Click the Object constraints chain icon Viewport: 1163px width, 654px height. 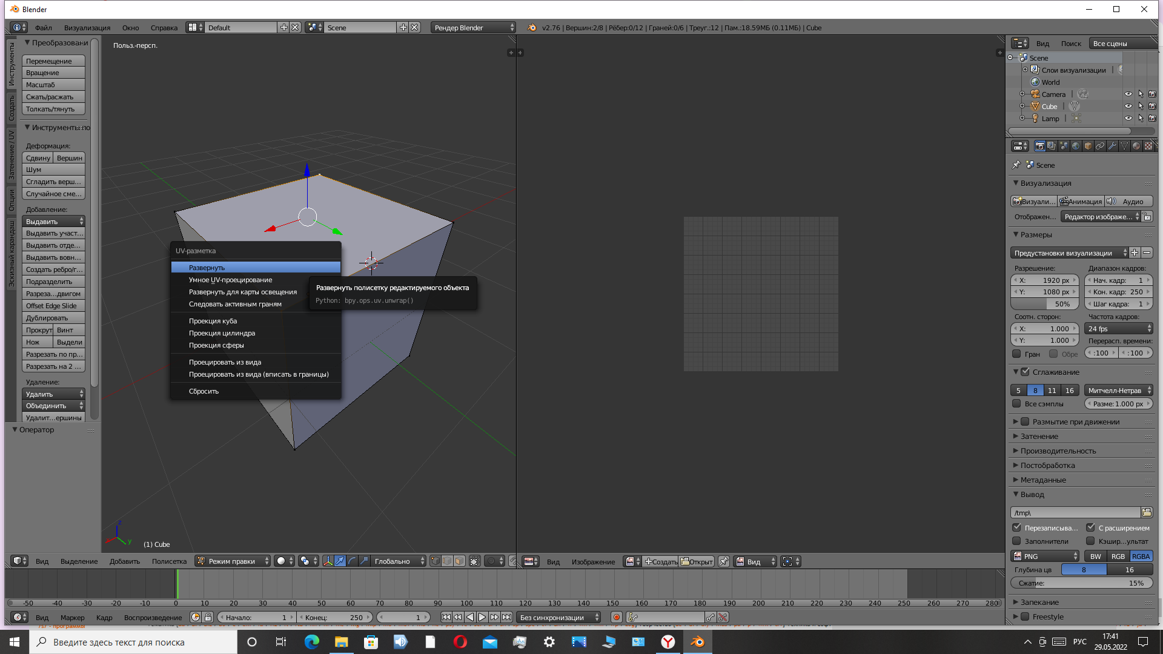coord(1100,146)
